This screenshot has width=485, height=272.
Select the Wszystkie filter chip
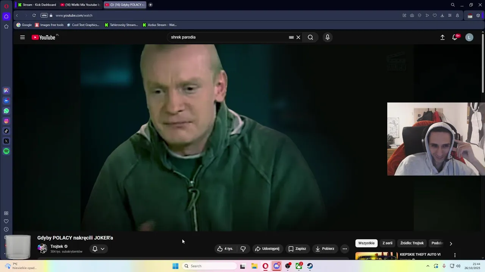(366, 243)
